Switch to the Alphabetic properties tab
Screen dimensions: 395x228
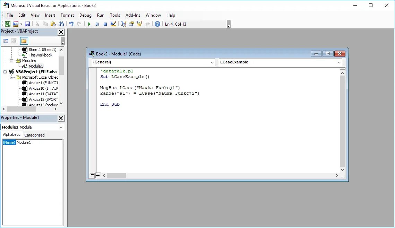coord(11,135)
